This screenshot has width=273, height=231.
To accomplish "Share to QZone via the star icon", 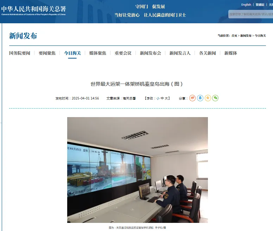I will coord(208,98).
